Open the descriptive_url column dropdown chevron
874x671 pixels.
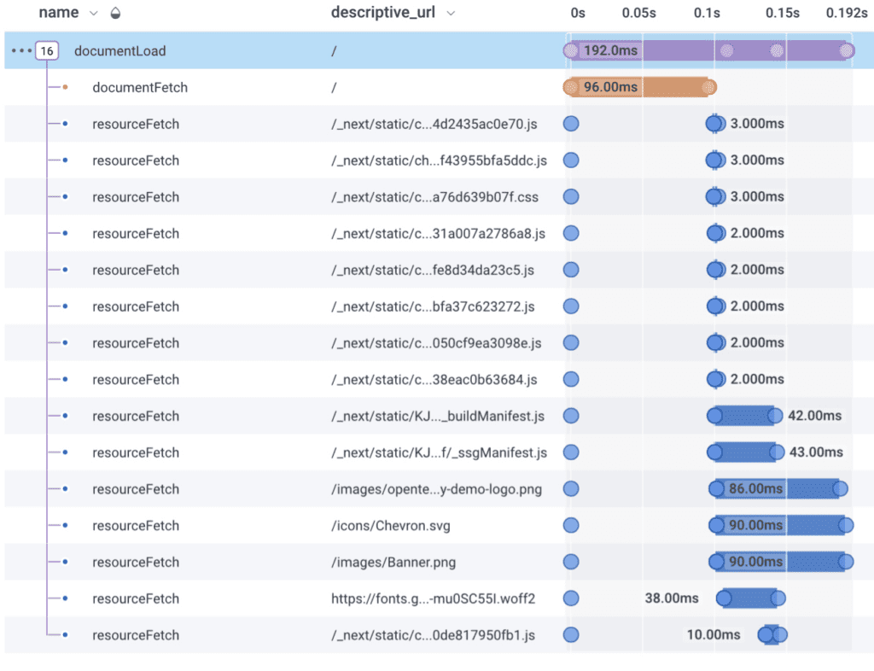point(451,14)
